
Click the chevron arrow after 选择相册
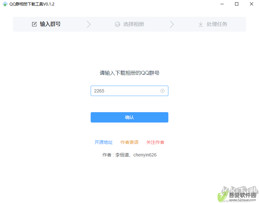coord(172,24)
